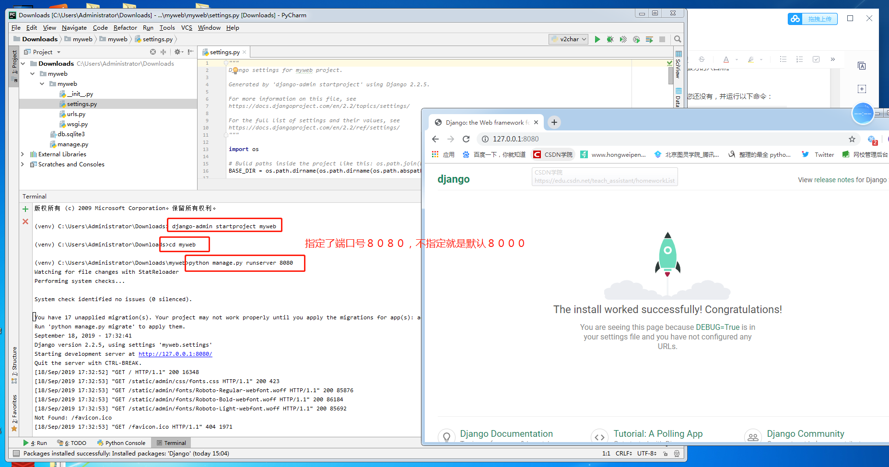Open the Twitter bookmark in the bookmarks bar
Screen dimensions: 889x467
tap(818, 154)
